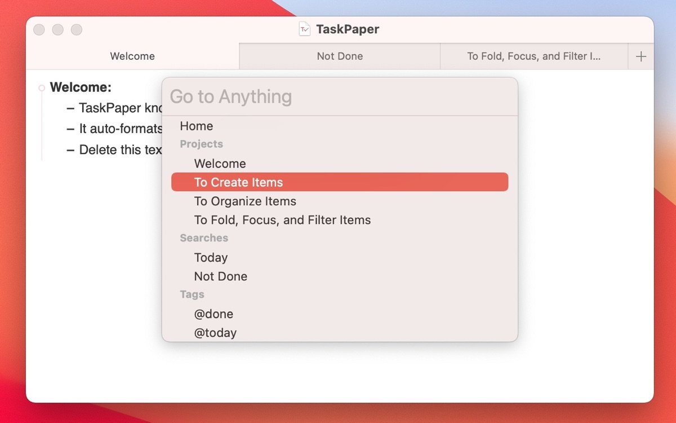The height and width of the screenshot is (423, 676).
Task: Go to the To Organize Items project
Action: [x=245, y=201]
